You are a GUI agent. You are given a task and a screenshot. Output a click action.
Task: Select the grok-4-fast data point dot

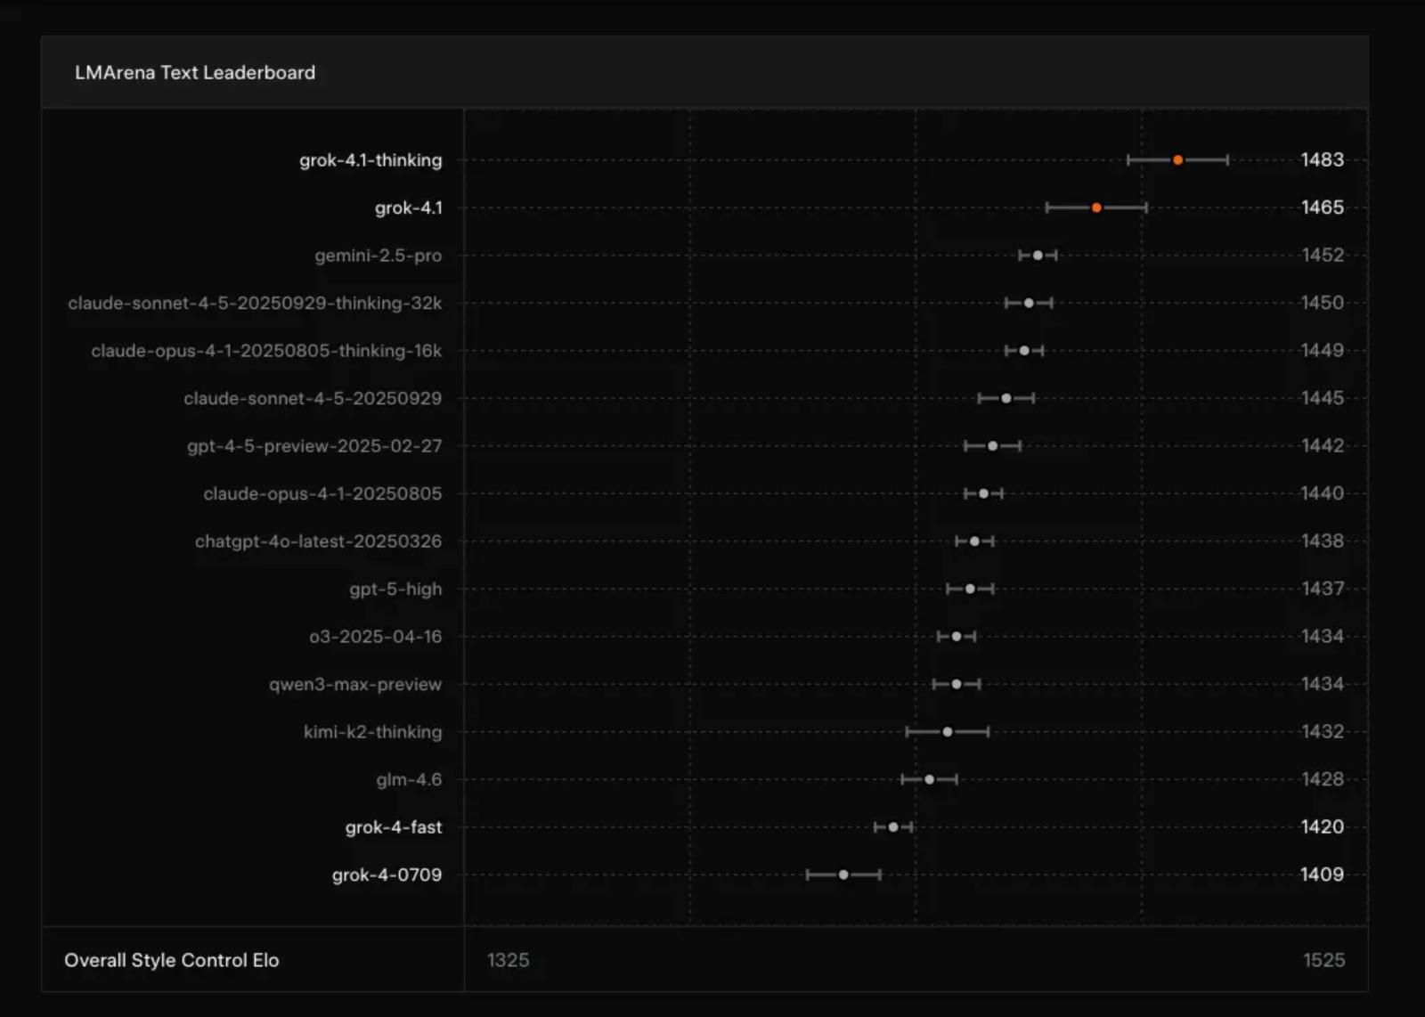(893, 827)
